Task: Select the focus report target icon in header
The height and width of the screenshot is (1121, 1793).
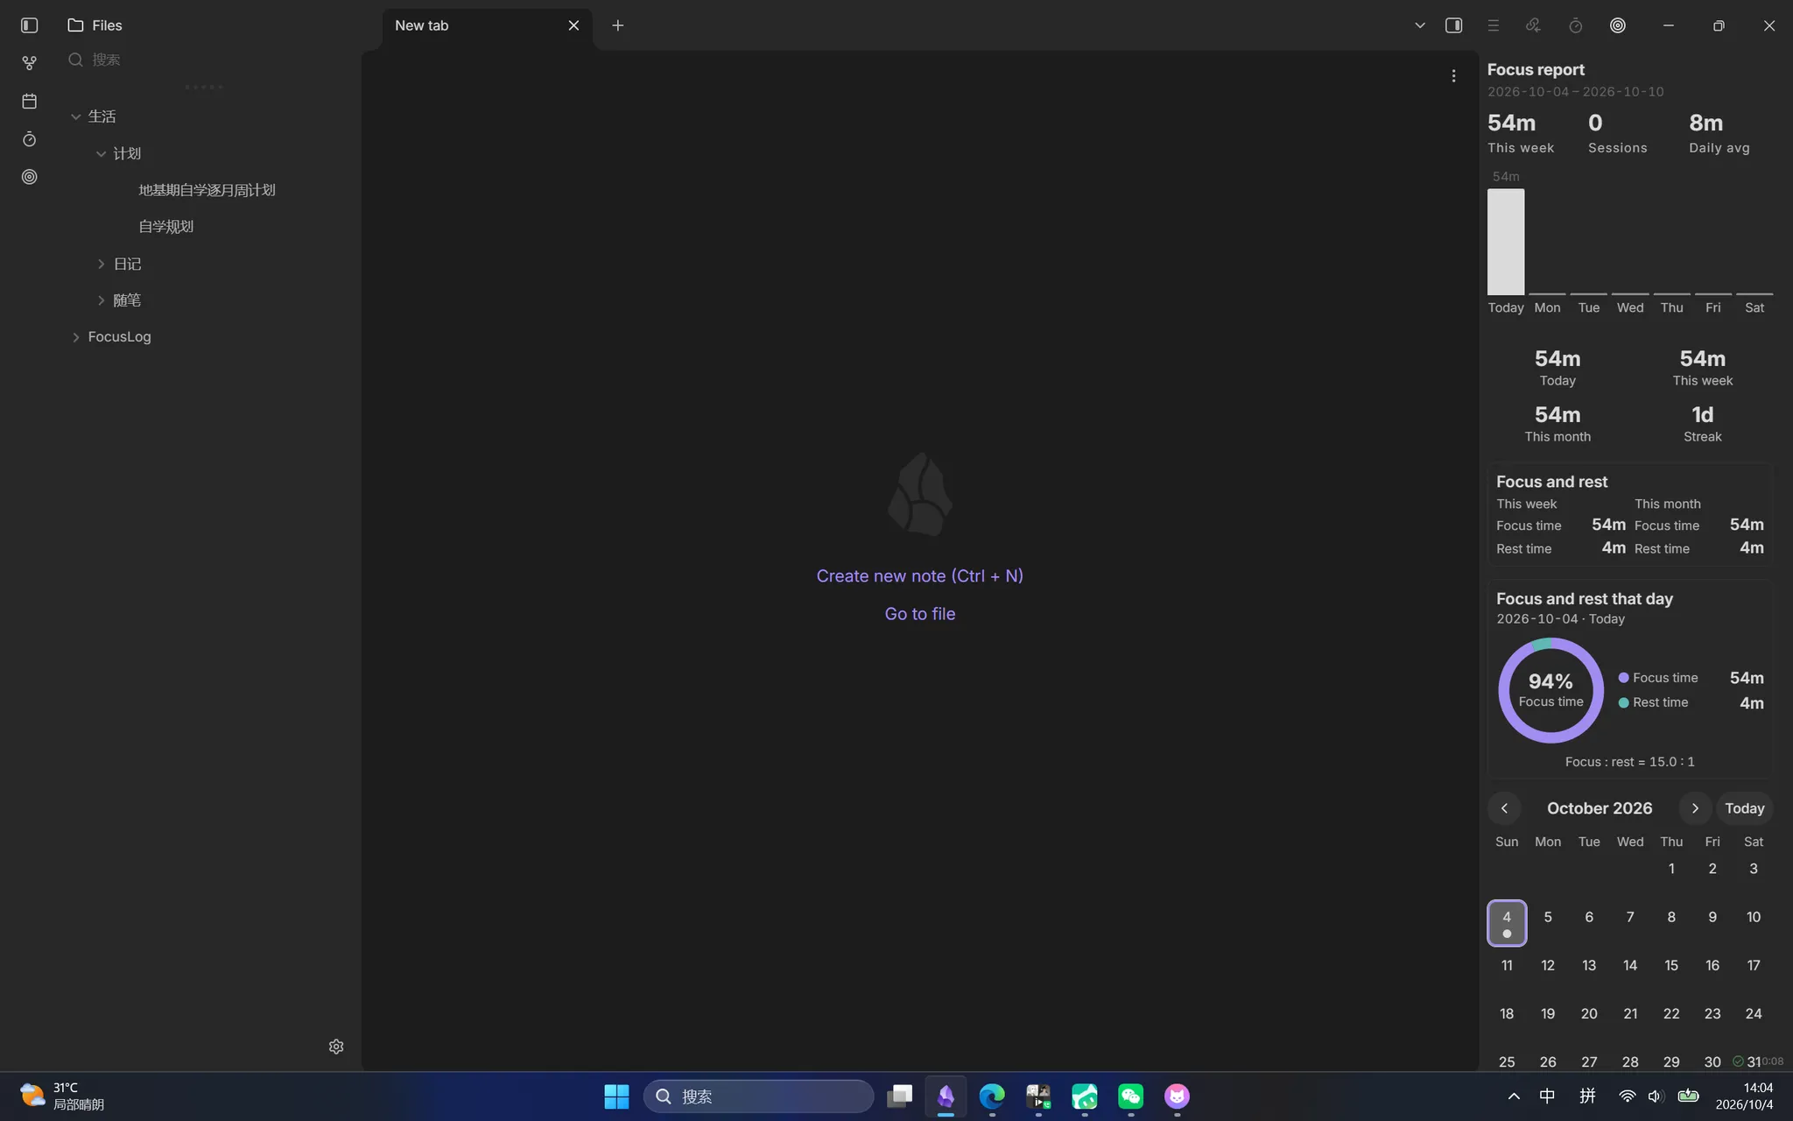Action: [x=1618, y=25]
